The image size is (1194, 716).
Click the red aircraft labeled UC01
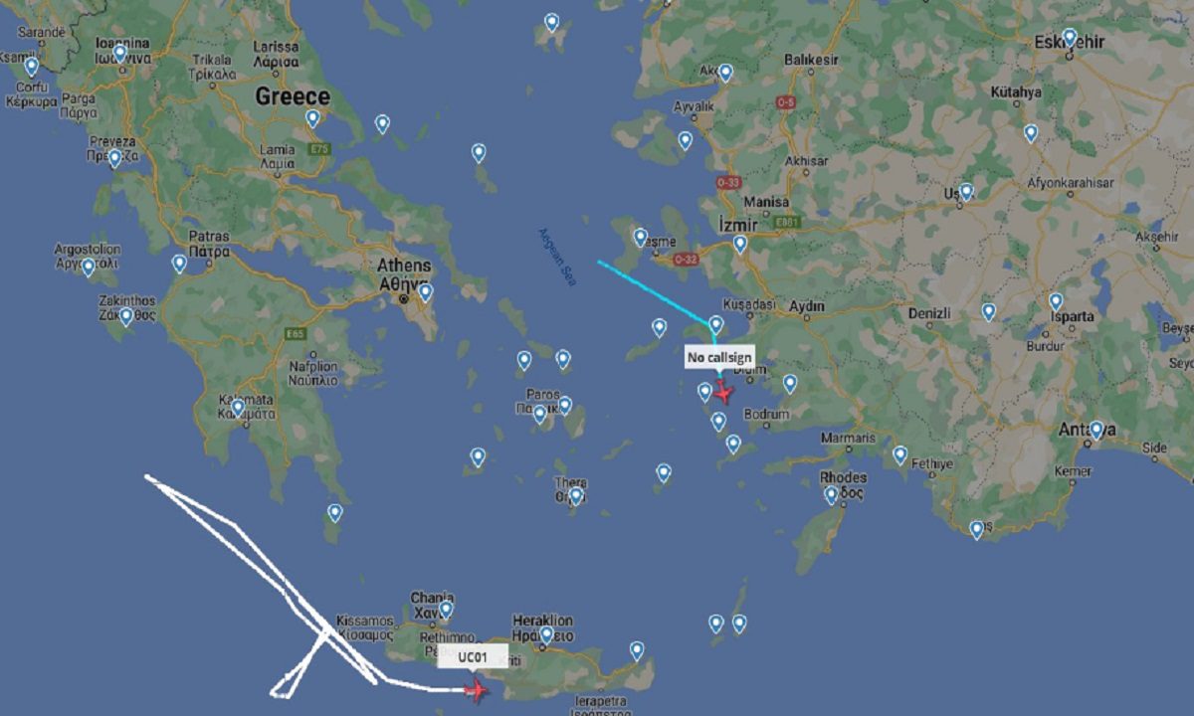click(477, 688)
